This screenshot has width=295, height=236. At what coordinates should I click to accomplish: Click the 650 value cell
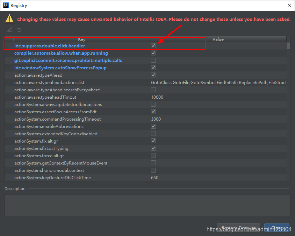154,177
